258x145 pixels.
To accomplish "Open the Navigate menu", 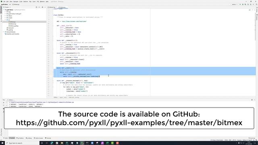I will point(16,2).
